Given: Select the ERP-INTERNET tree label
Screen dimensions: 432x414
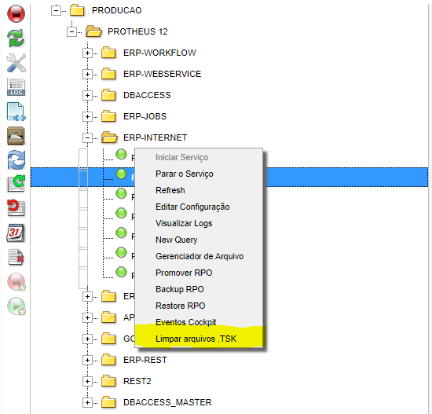Looking at the screenshot, I should [155, 137].
